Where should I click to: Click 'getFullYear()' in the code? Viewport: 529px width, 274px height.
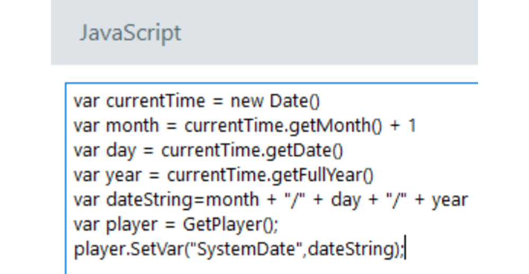323,175
